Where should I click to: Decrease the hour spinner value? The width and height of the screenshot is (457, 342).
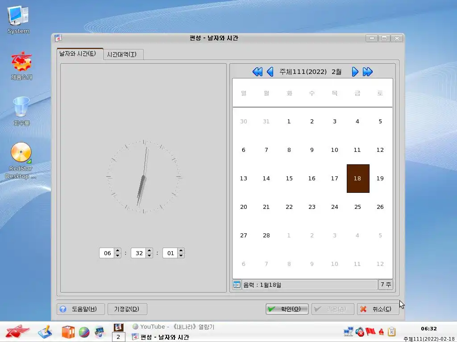click(117, 255)
